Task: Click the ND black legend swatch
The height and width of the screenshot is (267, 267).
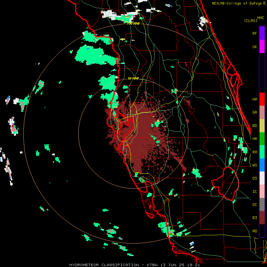Action: click(x=262, y=231)
